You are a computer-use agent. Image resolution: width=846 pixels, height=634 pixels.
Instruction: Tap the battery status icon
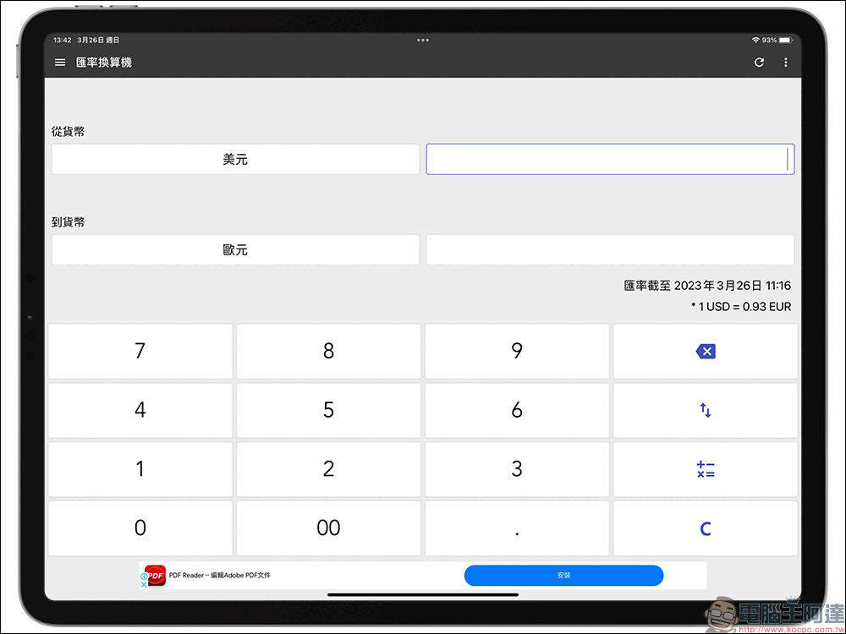click(786, 40)
